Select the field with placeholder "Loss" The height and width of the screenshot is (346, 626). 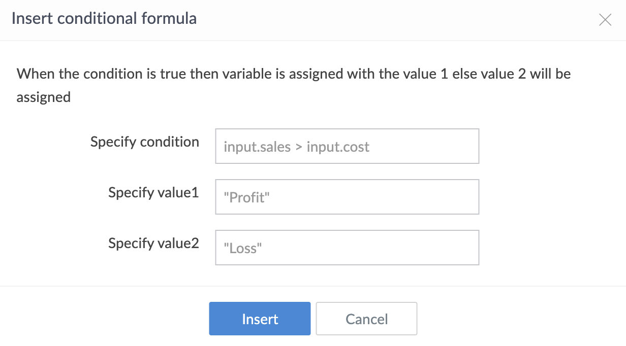pyautogui.click(x=347, y=248)
